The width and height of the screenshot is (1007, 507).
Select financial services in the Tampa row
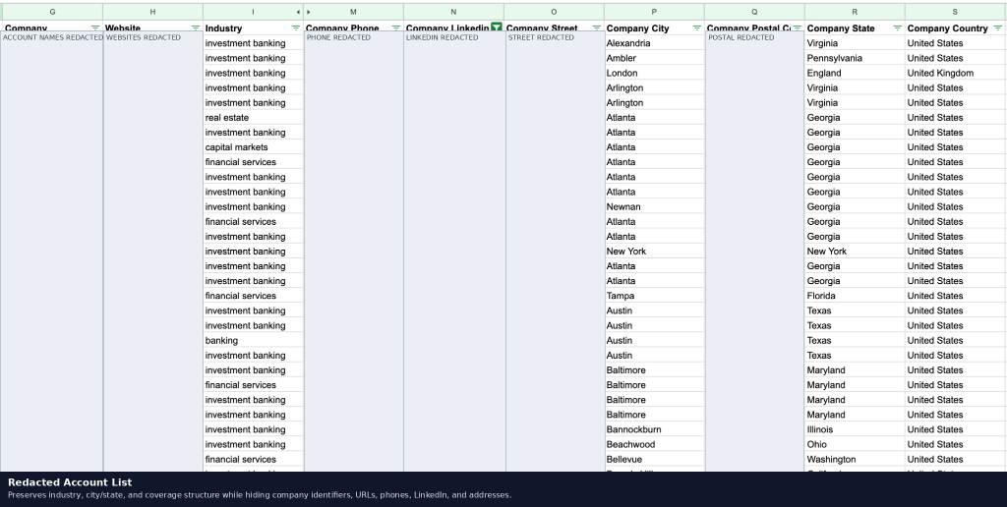(253, 296)
